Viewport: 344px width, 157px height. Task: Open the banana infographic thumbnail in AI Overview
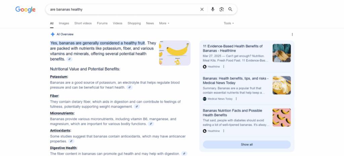[175, 53]
